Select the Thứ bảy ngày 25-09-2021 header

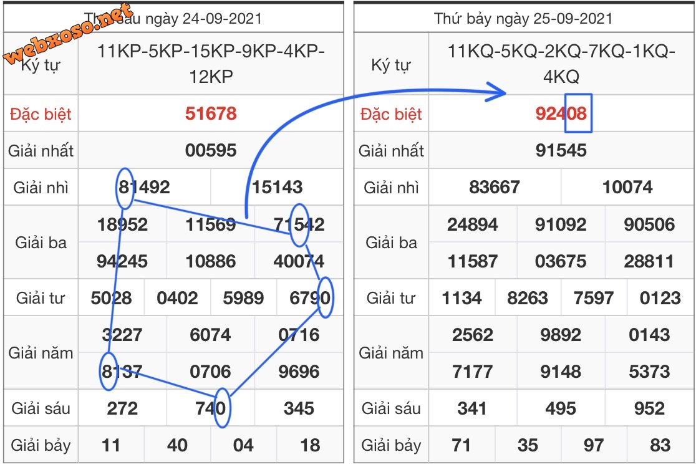(x=523, y=18)
